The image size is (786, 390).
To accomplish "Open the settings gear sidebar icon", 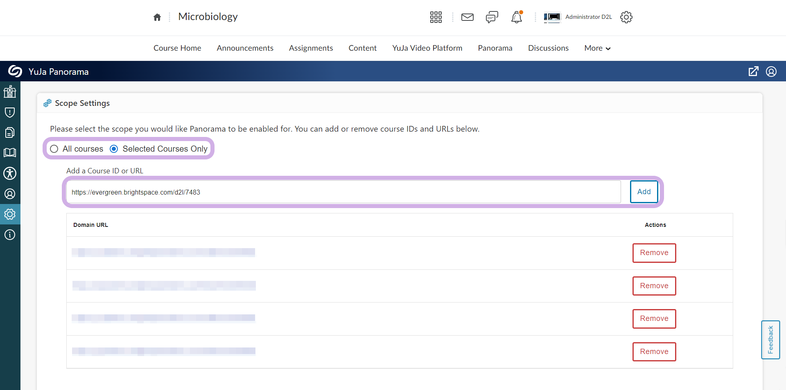I will pyautogui.click(x=10, y=214).
